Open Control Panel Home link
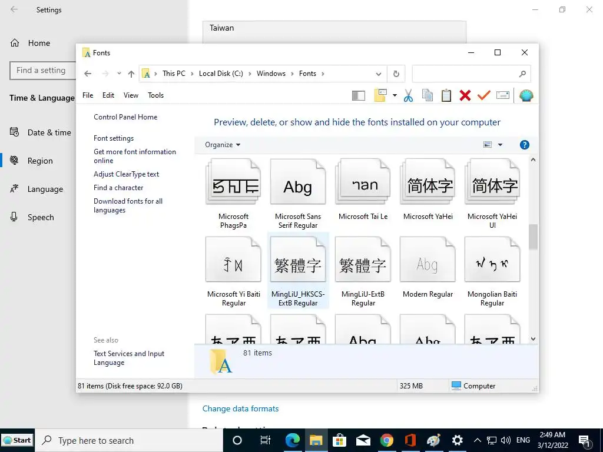Screen dimensions: 603x452 tap(125, 117)
